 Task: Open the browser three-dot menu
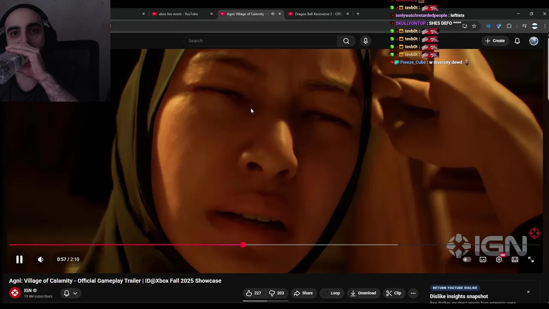tap(545, 26)
